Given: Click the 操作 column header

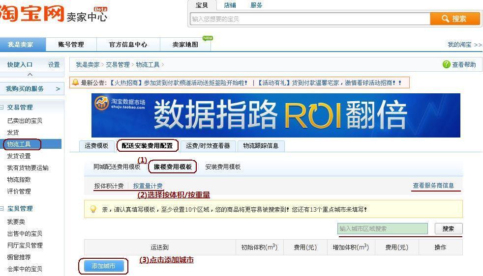Looking at the screenshot, I should 441,248.
